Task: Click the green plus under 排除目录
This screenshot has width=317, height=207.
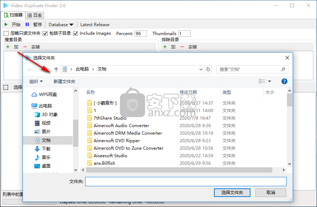Action: pyautogui.click(x=165, y=47)
